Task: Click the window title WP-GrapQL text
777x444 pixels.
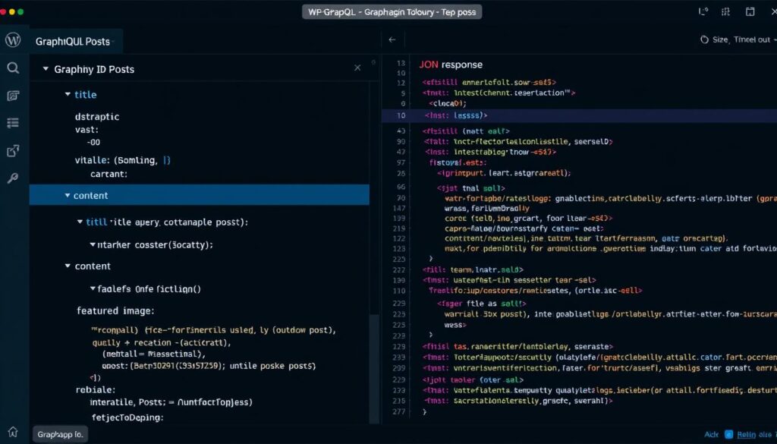Action: point(392,12)
